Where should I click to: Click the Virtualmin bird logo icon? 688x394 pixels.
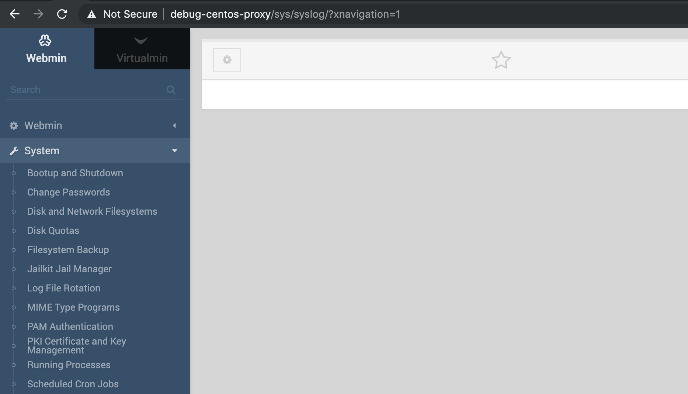pos(141,40)
